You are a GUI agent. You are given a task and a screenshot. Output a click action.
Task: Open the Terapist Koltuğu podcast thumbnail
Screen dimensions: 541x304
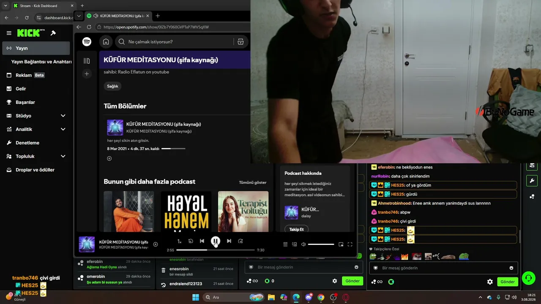coord(243,212)
